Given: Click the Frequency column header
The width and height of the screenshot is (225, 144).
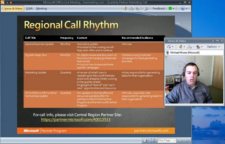Looking at the screenshot, I should (67, 38).
